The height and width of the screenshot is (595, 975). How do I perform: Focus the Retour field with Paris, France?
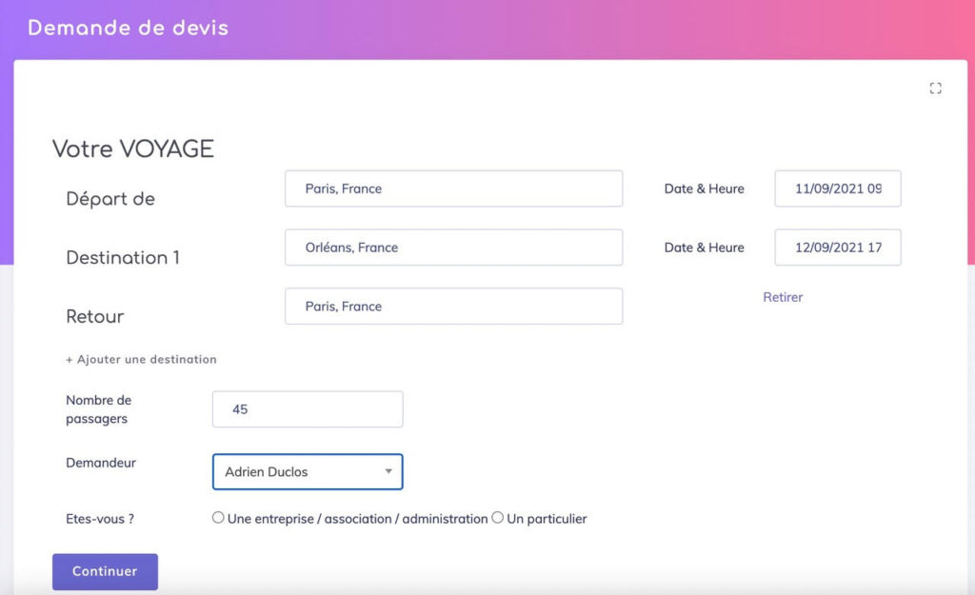click(x=454, y=306)
